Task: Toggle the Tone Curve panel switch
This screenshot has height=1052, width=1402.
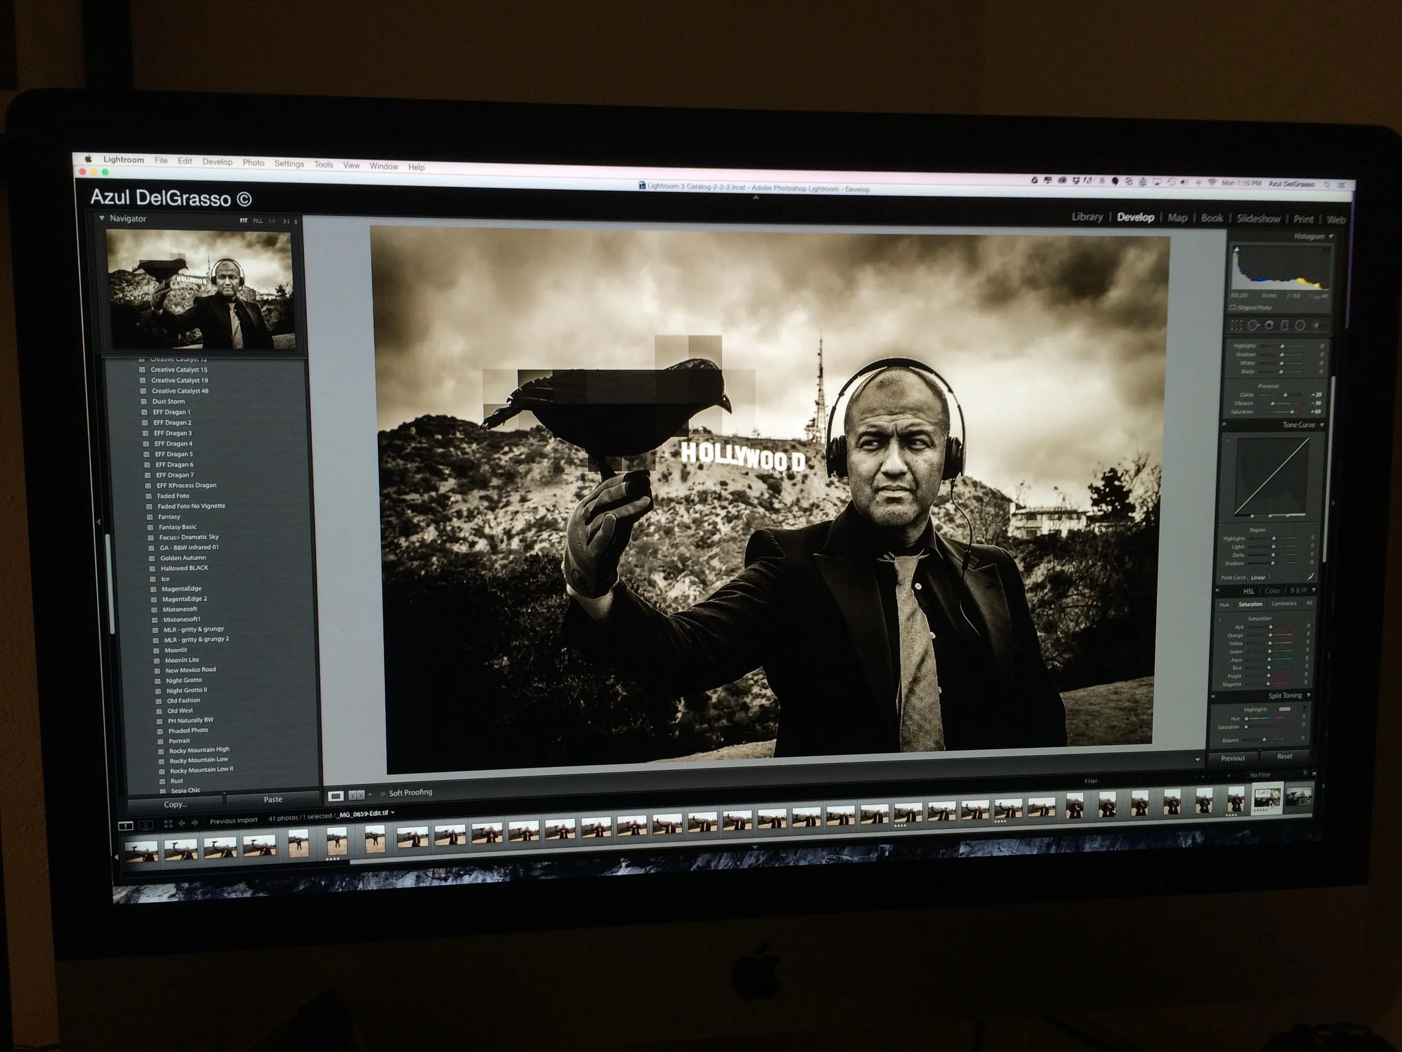Action: click(x=1224, y=425)
